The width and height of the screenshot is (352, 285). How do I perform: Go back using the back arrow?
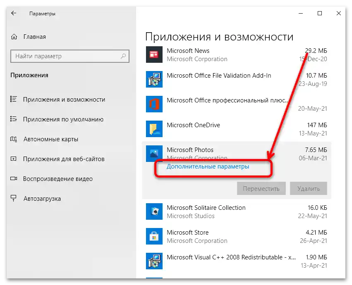point(14,13)
